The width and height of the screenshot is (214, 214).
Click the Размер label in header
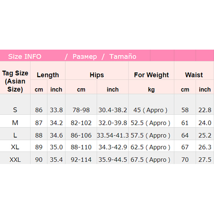(85, 56)
